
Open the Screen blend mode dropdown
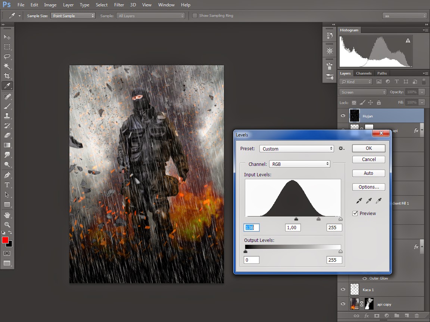coord(363,92)
